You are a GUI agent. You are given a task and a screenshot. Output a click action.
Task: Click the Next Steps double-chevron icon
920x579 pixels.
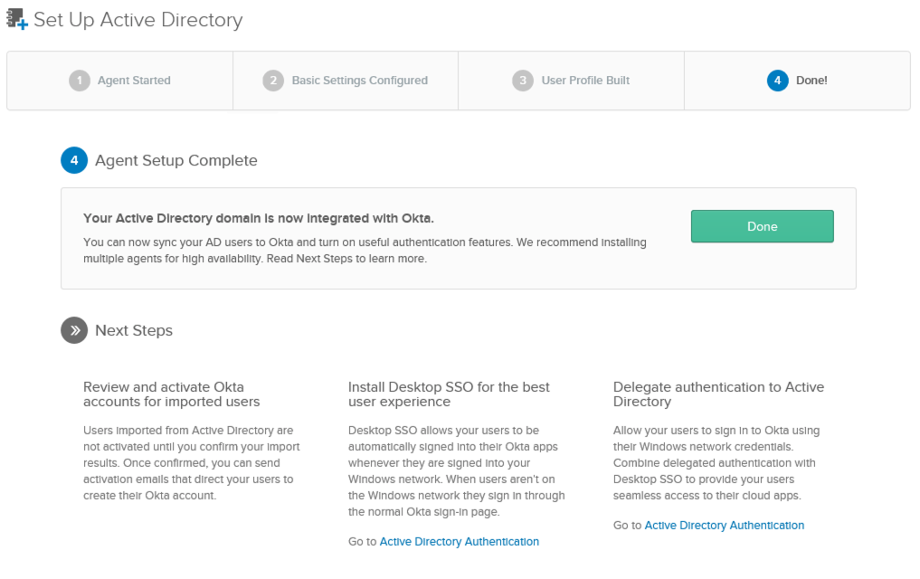(x=74, y=330)
